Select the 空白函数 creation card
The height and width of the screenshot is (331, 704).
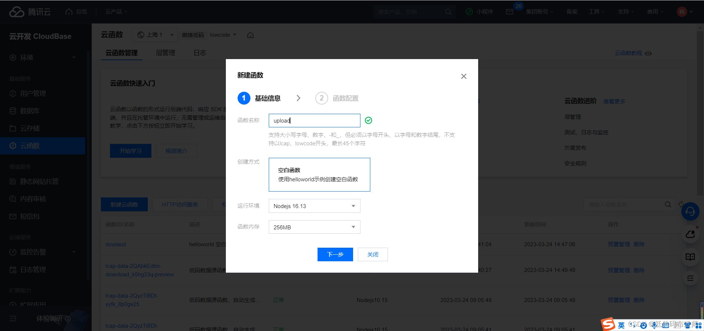pos(319,175)
